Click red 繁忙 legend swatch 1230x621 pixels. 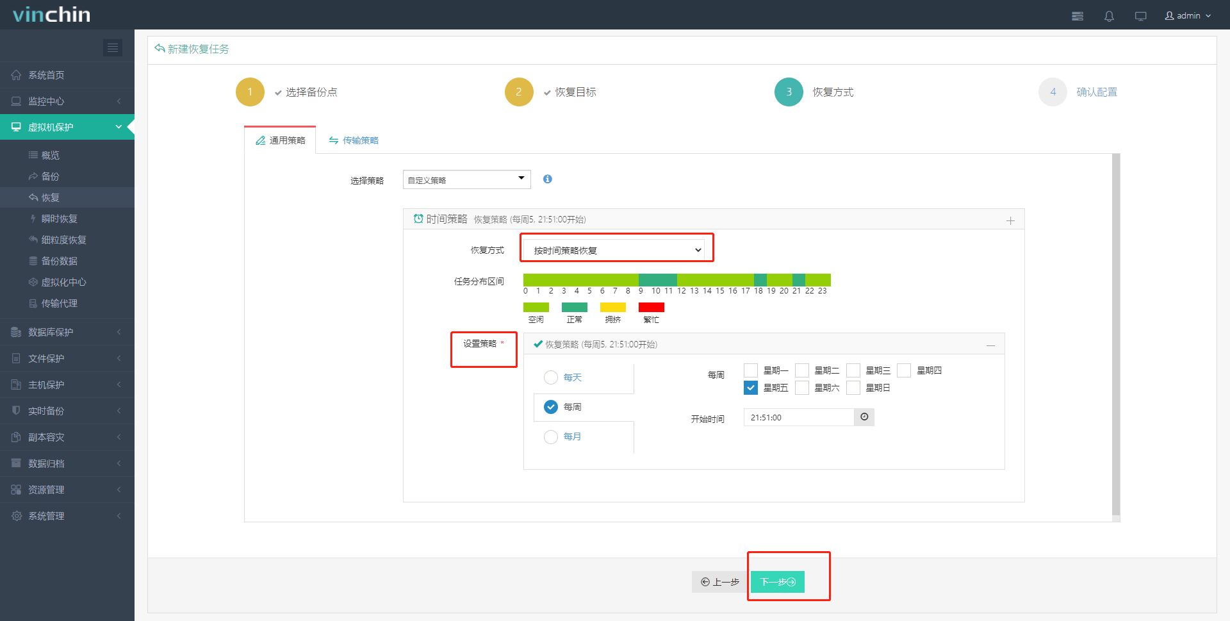(652, 307)
